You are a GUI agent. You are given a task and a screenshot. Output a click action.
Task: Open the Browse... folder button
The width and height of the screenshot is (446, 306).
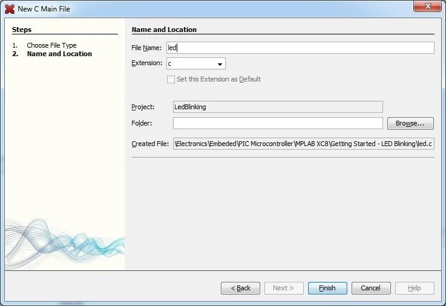click(x=410, y=123)
